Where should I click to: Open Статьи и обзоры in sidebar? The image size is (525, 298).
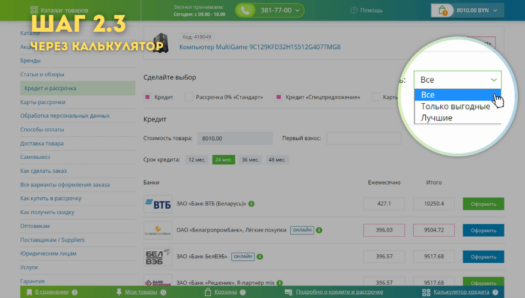tap(42, 74)
